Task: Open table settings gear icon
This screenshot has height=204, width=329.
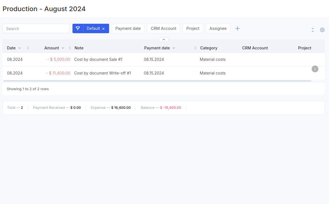Action: pyautogui.click(x=322, y=30)
